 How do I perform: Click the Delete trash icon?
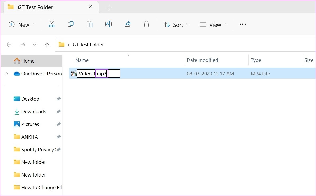coord(146,24)
